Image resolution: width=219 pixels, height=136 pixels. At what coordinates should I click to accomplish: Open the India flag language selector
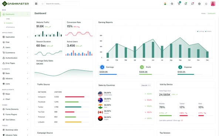pyautogui.click(x=165, y=4)
